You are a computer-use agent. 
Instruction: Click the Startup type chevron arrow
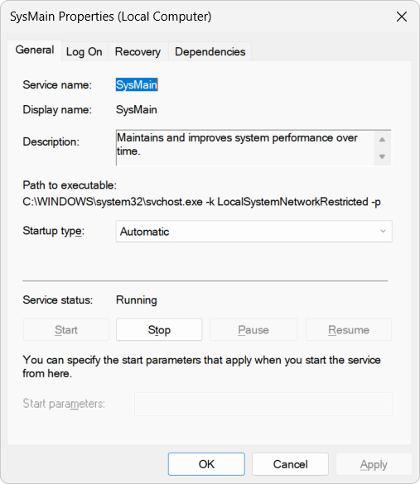383,231
